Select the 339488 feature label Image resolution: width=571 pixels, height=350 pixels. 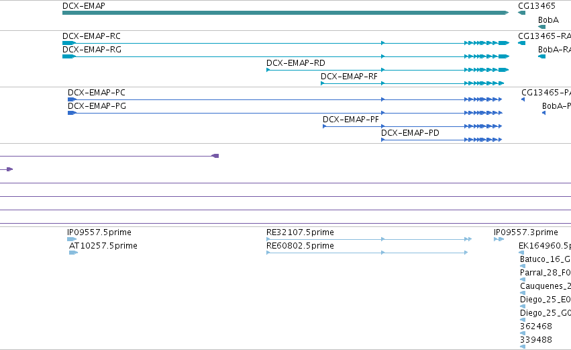pyautogui.click(x=536, y=340)
